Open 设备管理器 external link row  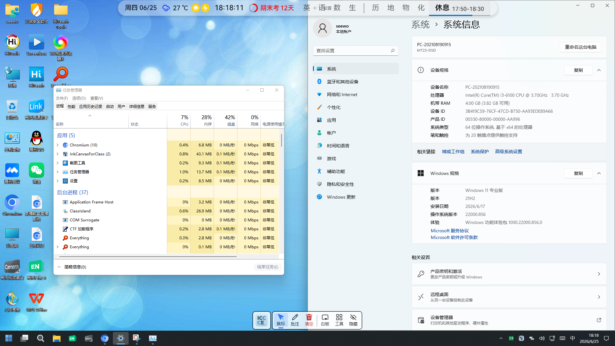pyautogui.click(x=509, y=320)
